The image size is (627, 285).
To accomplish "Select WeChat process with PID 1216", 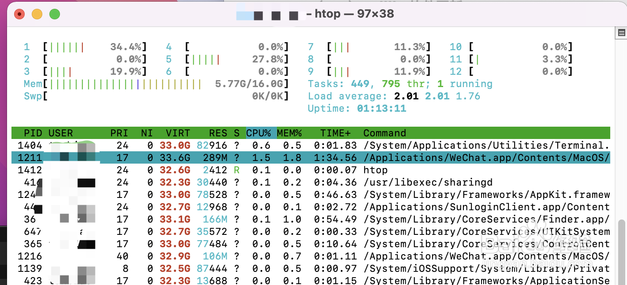I will pos(311,256).
